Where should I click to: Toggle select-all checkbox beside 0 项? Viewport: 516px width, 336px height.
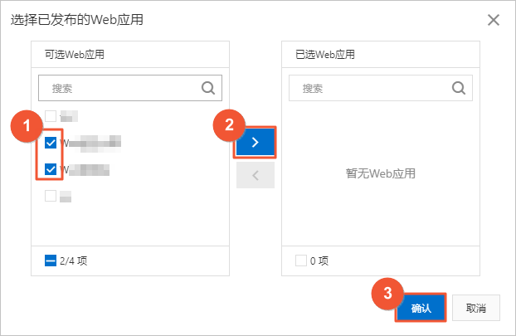[301, 261]
